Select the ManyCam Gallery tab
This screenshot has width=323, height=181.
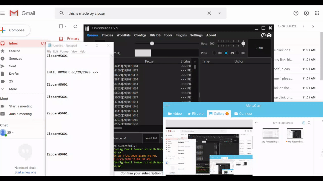tap(219, 114)
